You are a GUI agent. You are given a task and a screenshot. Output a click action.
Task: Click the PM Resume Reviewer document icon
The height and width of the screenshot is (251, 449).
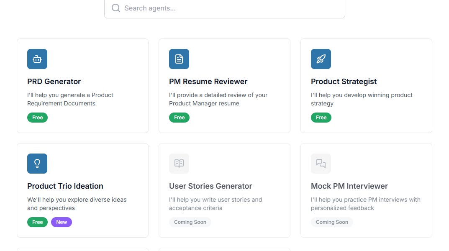click(179, 59)
